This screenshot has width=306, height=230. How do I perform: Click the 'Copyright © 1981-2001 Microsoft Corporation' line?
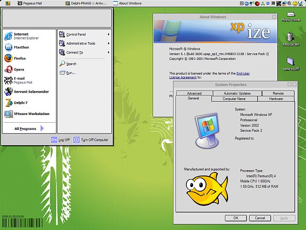[x=202, y=58]
